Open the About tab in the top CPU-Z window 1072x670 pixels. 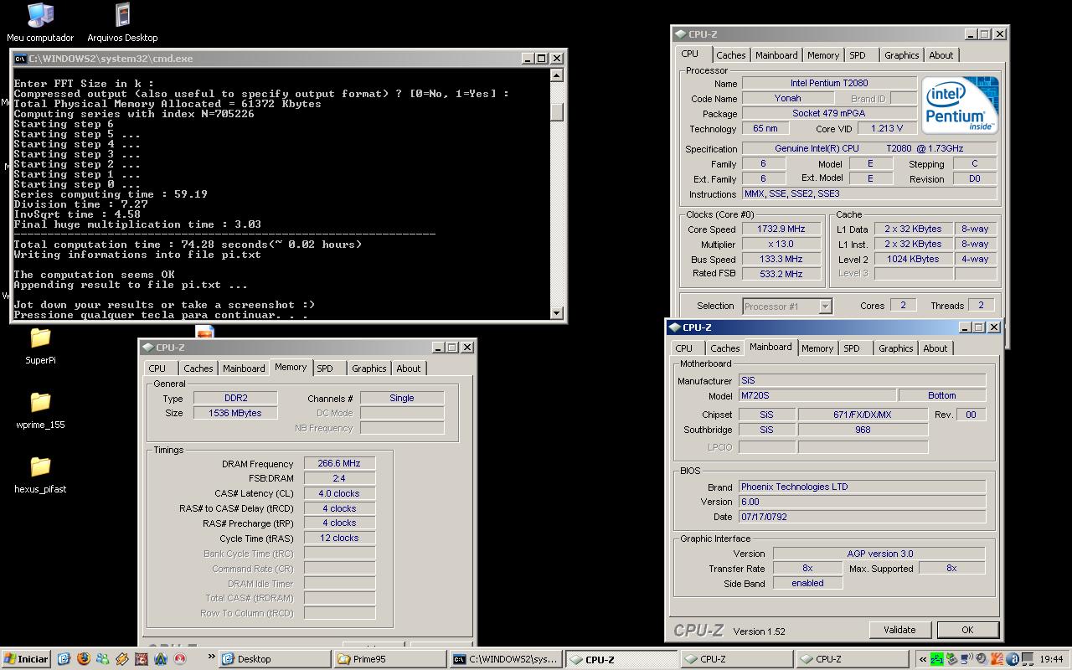941,55
